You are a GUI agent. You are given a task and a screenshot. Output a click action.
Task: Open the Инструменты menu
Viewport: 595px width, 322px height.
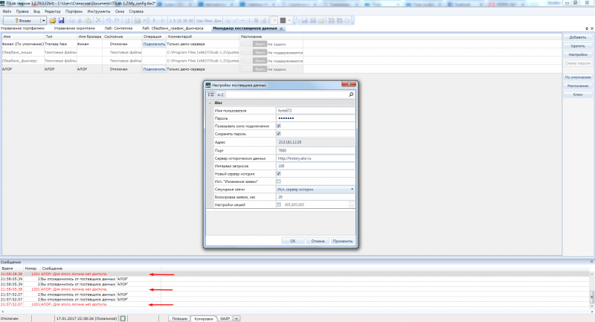[99, 11]
